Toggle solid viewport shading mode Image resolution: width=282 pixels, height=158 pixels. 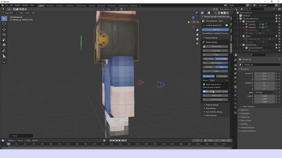[x=222, y=13]
